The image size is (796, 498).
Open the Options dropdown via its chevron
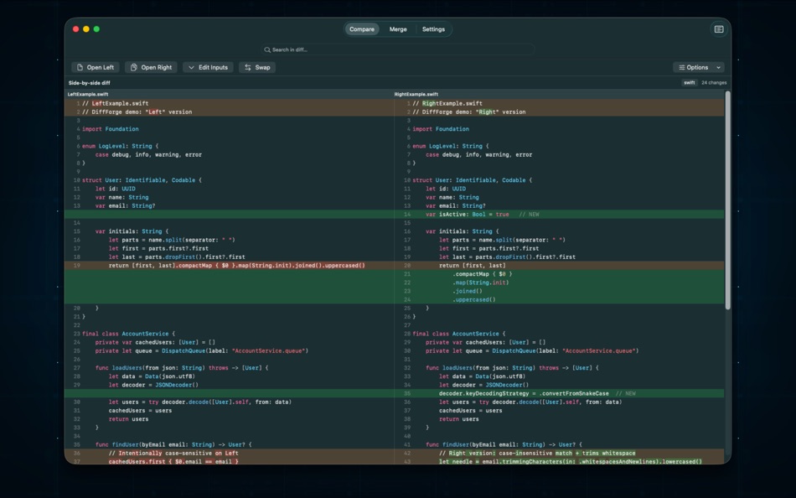pos(718,67)
